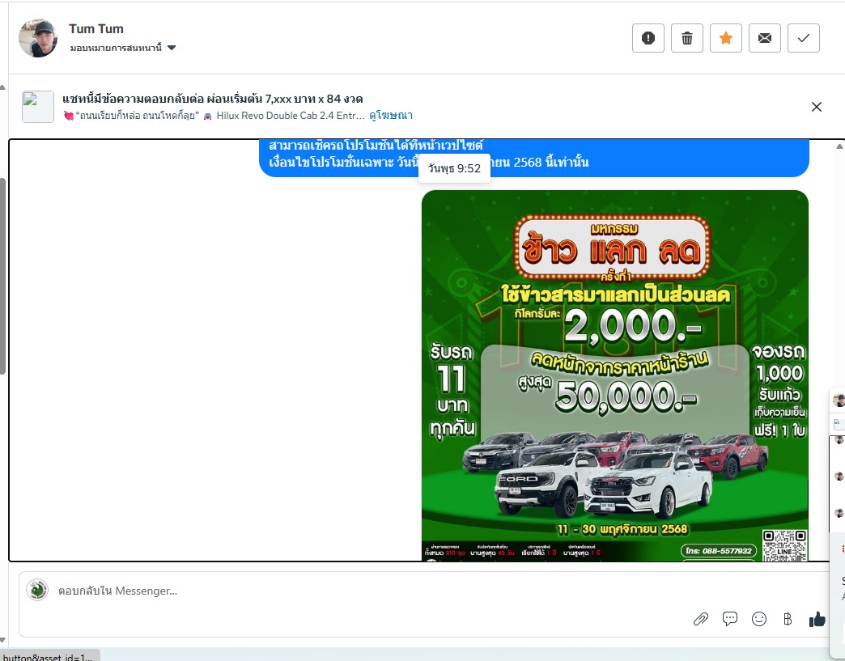Open the emoji picker smiley icon
Viewport: 845px width, 661px height.
coord(758,619)
